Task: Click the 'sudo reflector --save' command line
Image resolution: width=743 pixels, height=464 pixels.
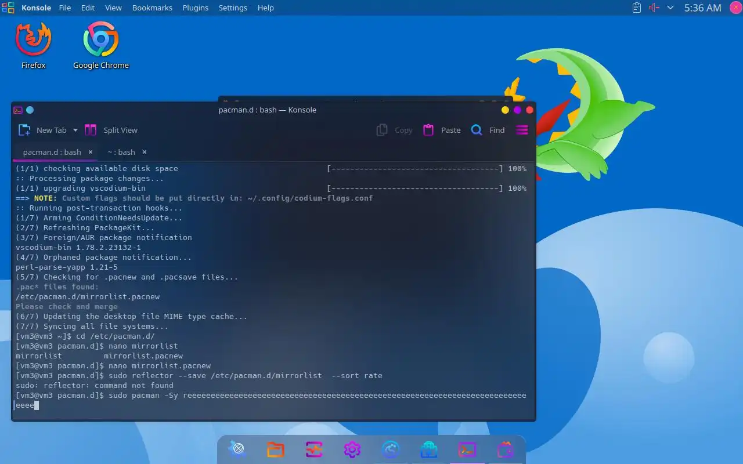Action: 199,375
